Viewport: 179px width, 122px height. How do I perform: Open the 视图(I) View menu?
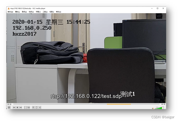(51, 12)
